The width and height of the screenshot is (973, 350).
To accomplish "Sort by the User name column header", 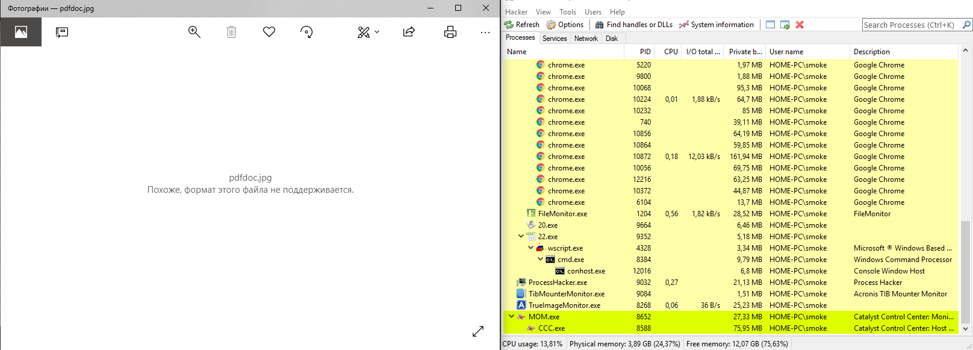I will coord(807,52).
